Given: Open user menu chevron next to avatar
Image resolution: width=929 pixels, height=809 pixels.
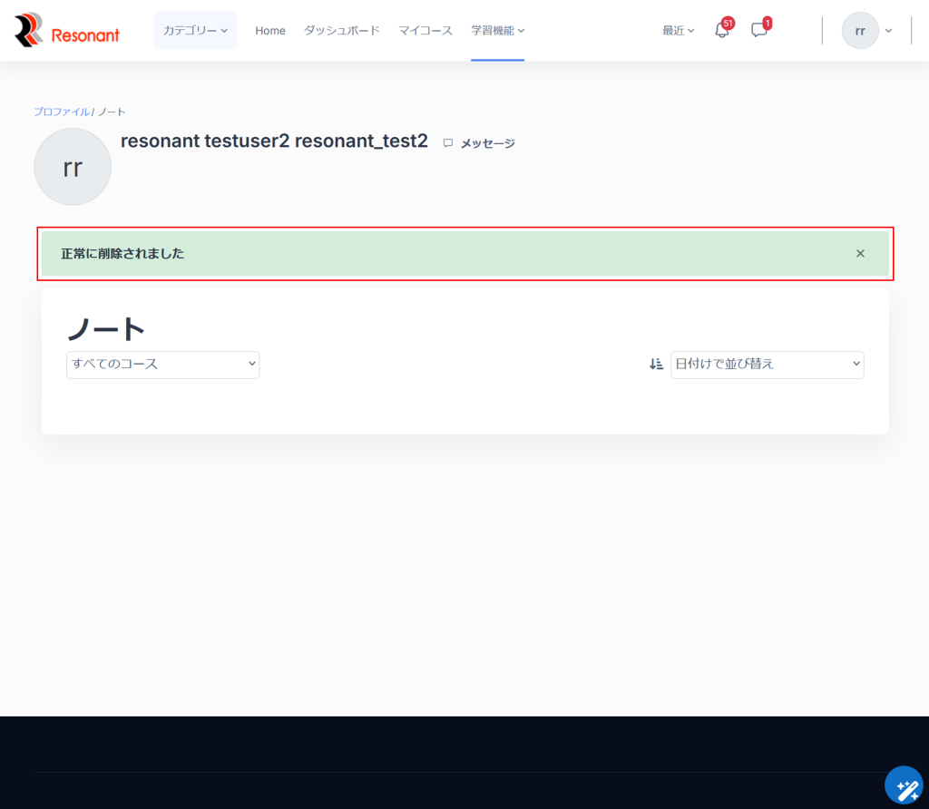Looking at the screenshot, I should click(x=888, y=31).
